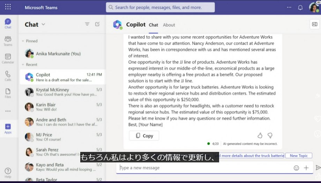Open the Copilot chat in list

click(62, 77)
